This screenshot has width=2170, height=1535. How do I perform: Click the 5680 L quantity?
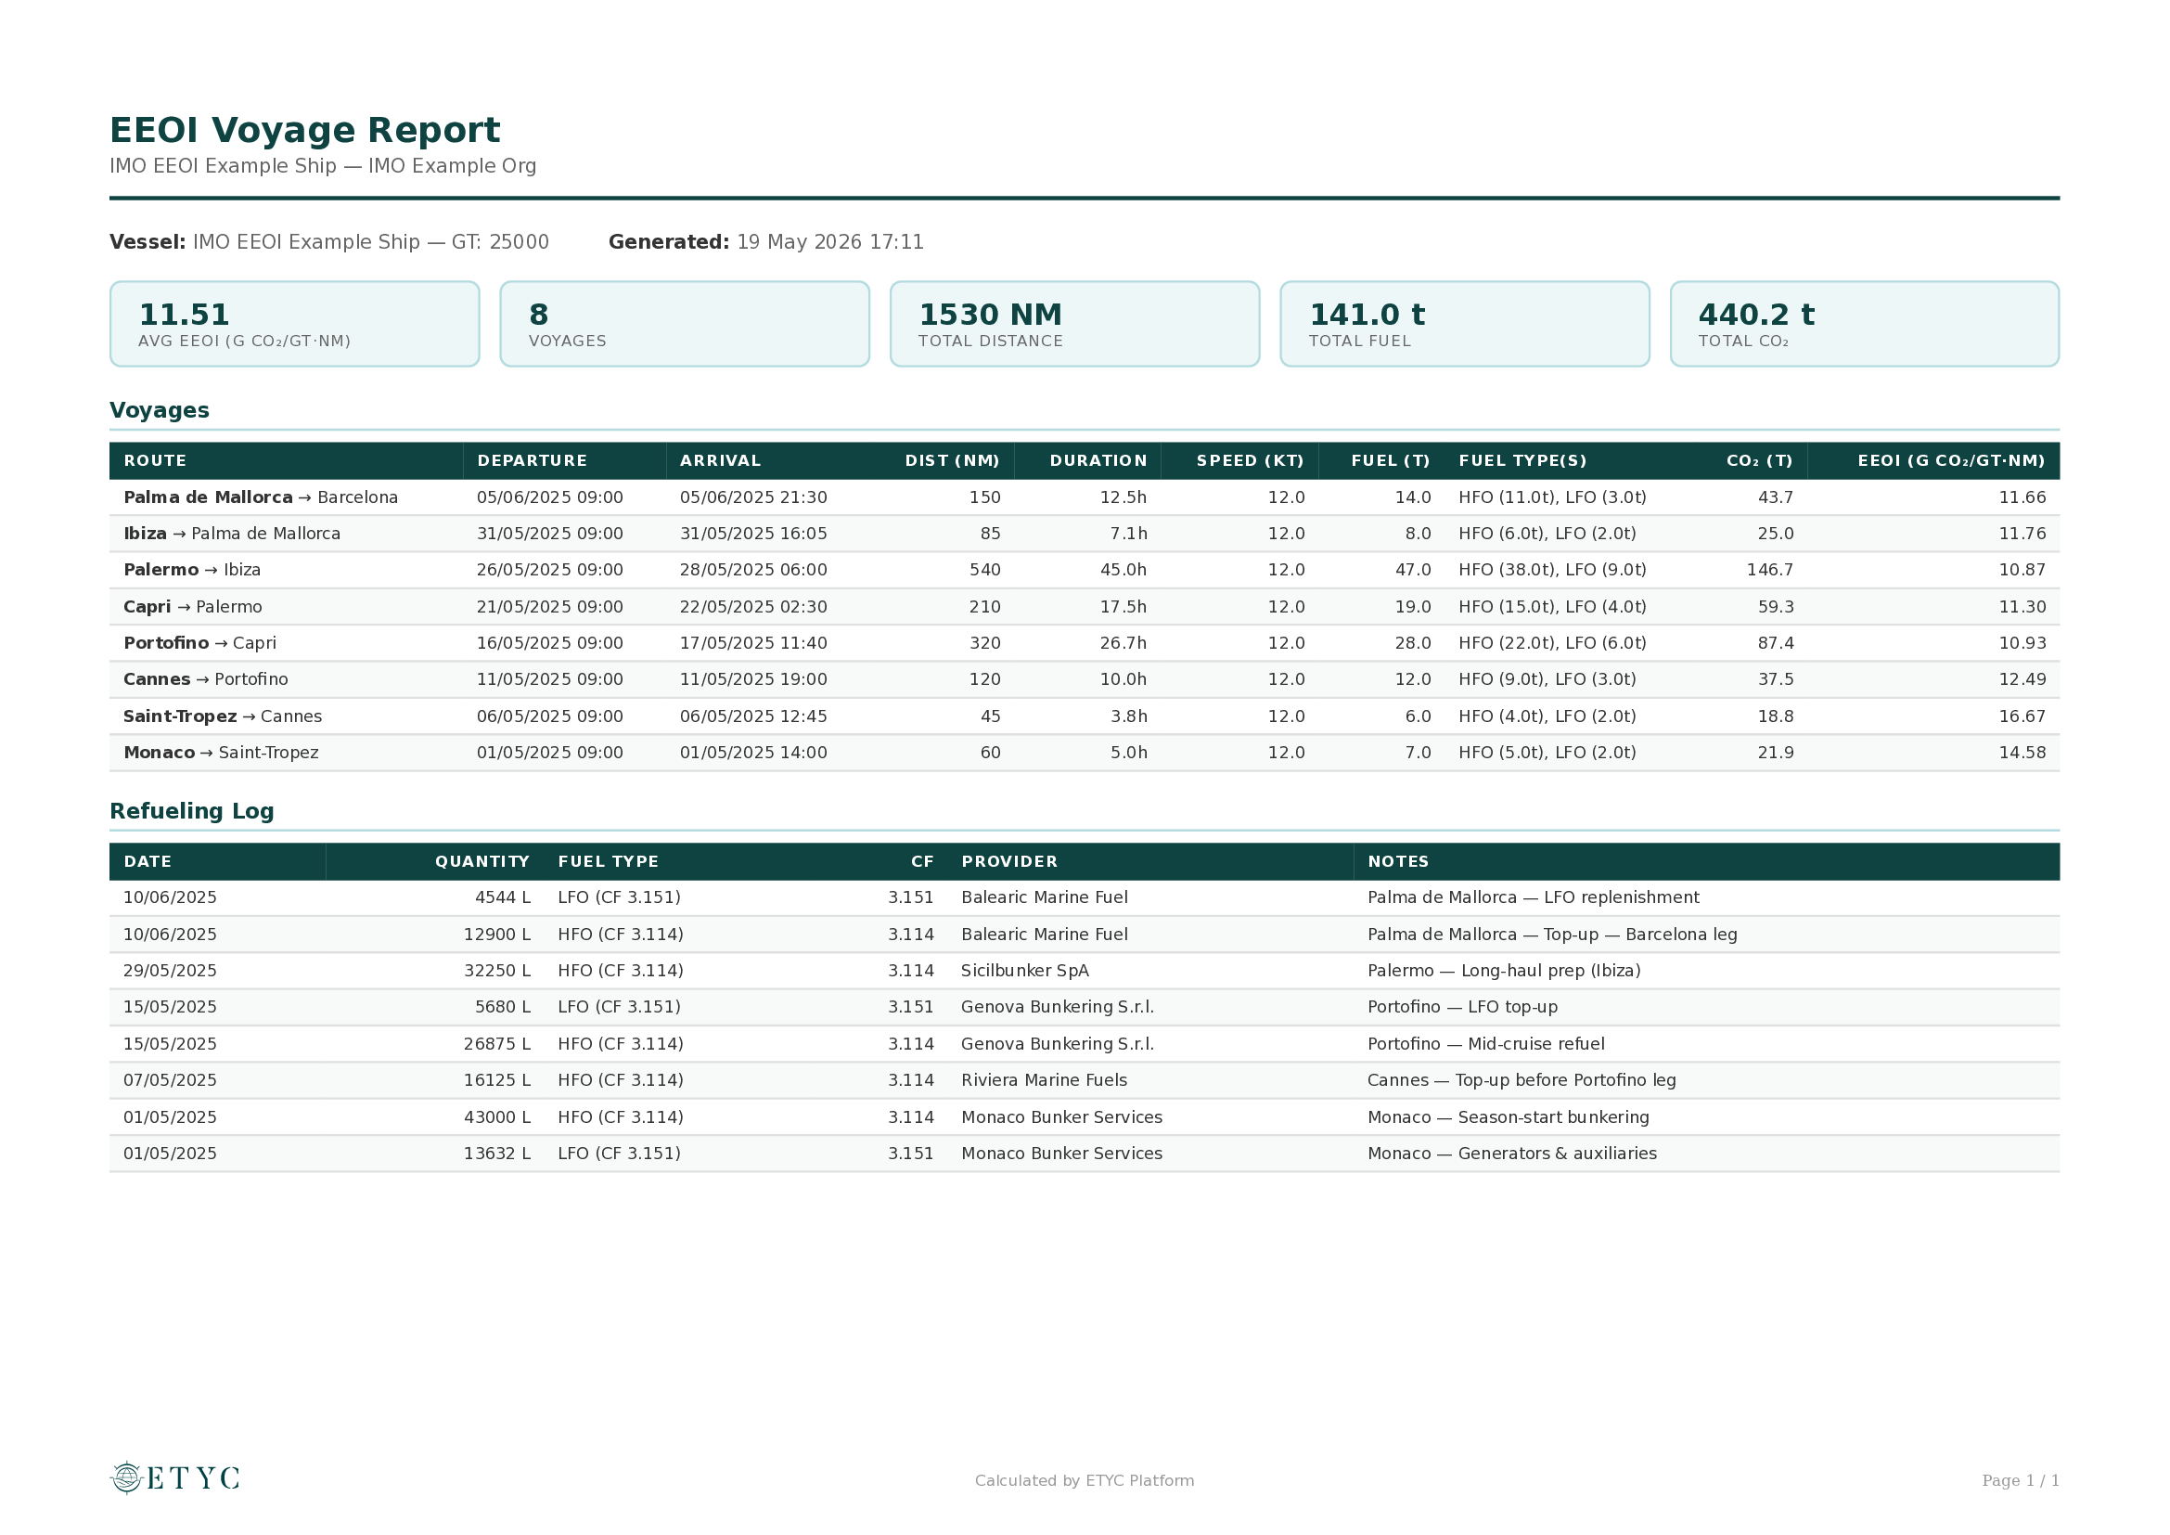[x=502, y=1007]
